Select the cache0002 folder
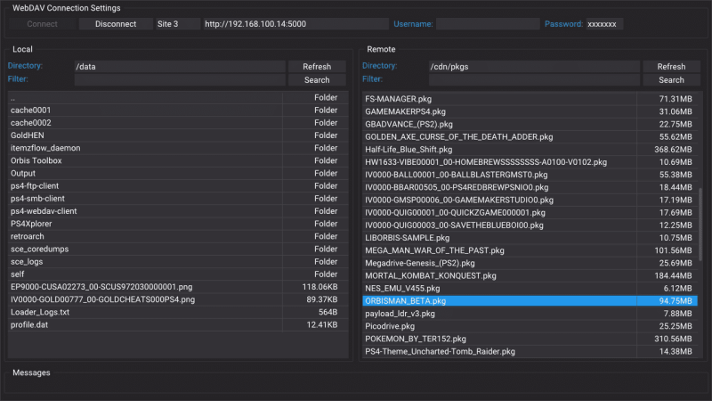 coord(178,123)
